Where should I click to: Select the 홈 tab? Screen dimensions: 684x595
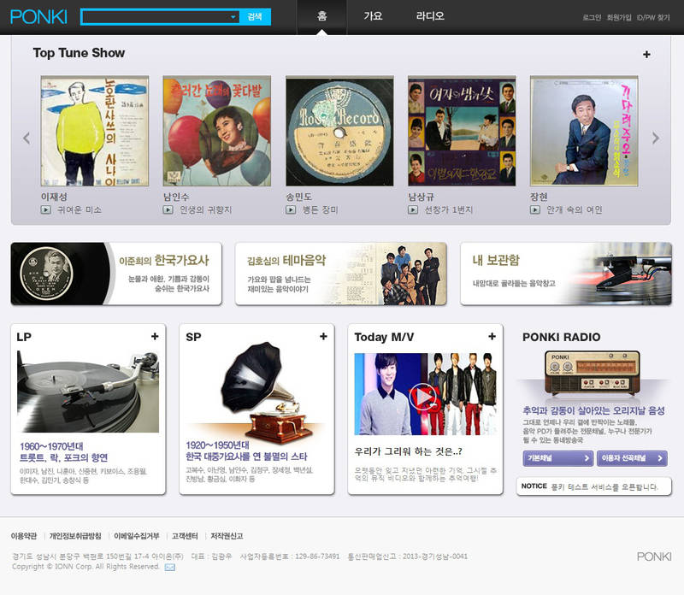[x=322, y=16]
